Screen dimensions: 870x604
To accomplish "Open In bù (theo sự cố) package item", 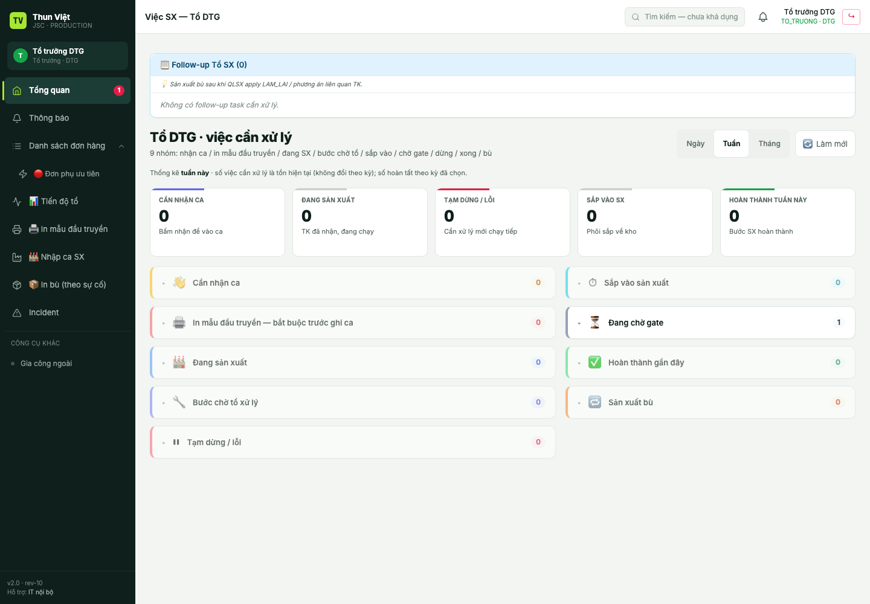I will tap(68, 284).
